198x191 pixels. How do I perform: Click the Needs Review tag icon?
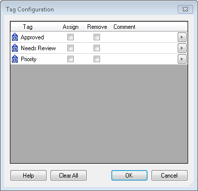pos(15,48)
